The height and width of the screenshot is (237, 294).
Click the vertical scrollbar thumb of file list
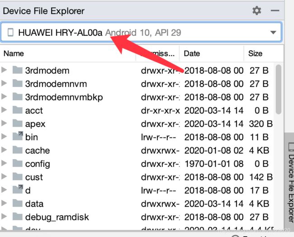click(x=279, y=89)
